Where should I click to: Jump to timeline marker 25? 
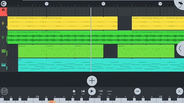[160, 4]
